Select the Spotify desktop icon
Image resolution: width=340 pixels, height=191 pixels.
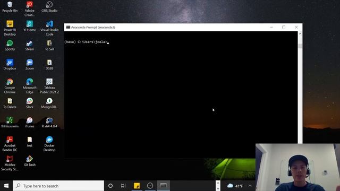pos(10,45)
